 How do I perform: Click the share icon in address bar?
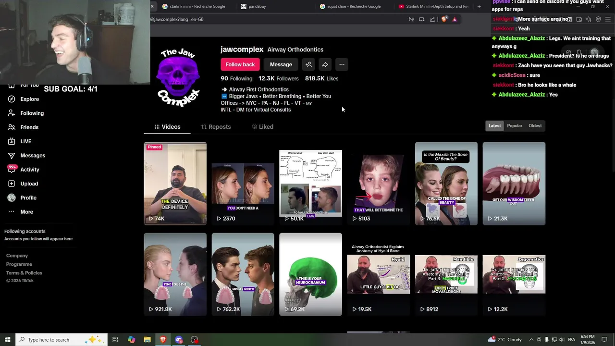coord(432,19)
